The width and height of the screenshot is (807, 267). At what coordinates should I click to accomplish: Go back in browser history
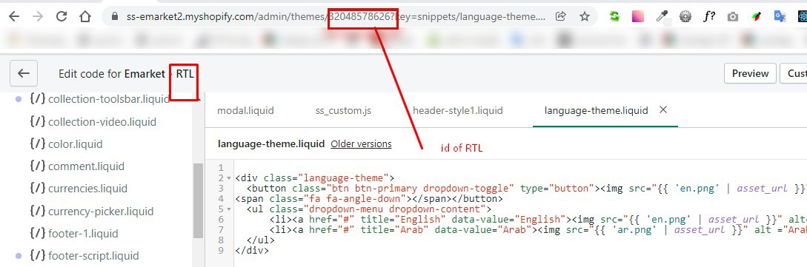click(14, 16)
